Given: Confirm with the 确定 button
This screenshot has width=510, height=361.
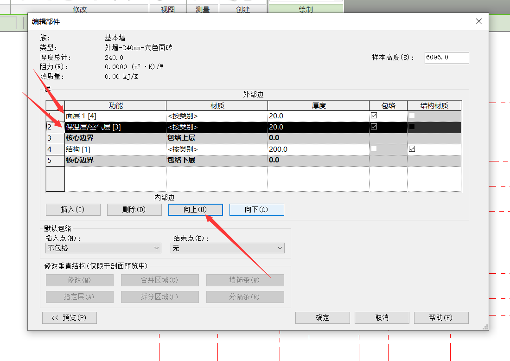Looking at the screenshot, I should click(x=323, y=318).
